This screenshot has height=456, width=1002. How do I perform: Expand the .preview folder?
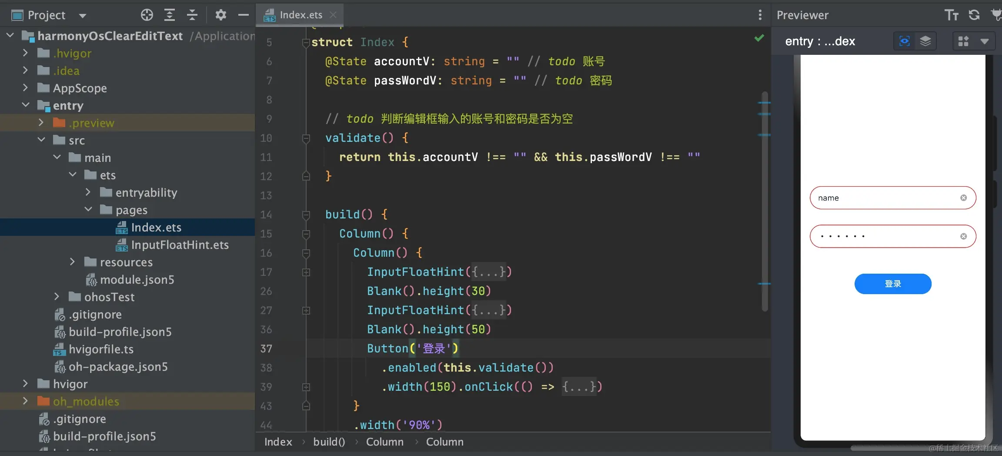pyautogui.click(x=41, y=122)
